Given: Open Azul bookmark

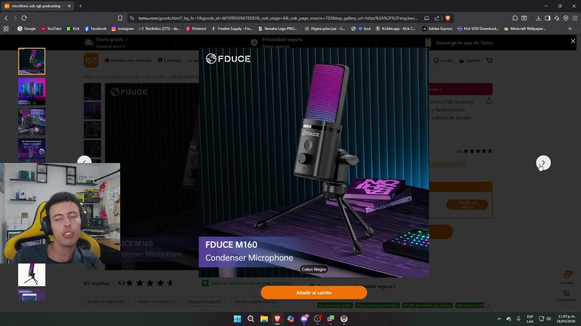Looking at the screenshot, I should click(361, 29).
